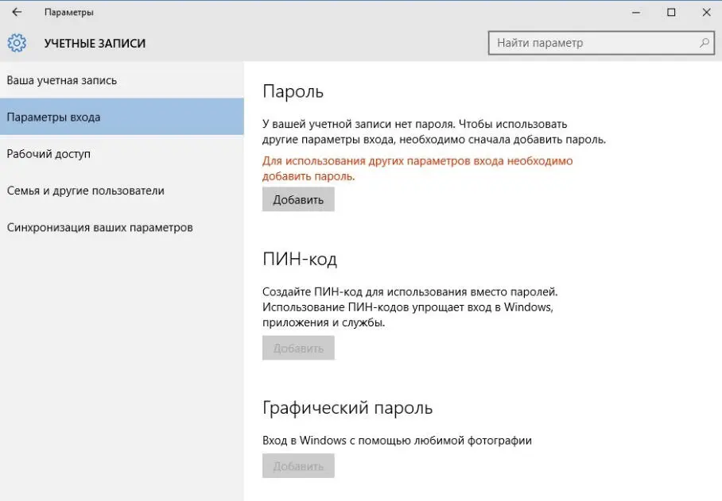This screenshot has width=722, height=501.
Task: Click the 'Пароль' section heading
Action: 293,91
